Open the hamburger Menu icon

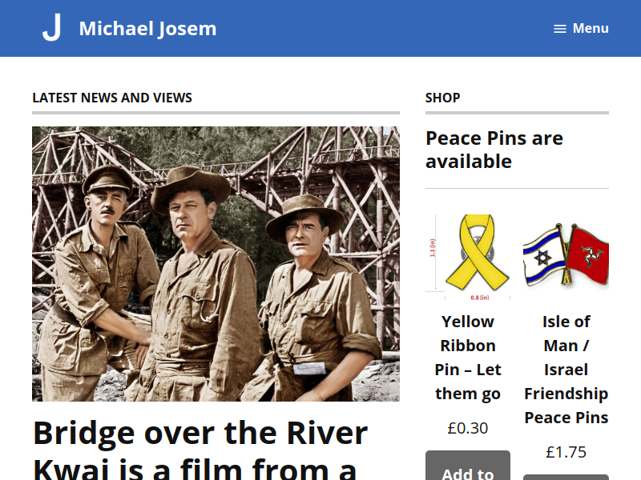coord(559,29)
